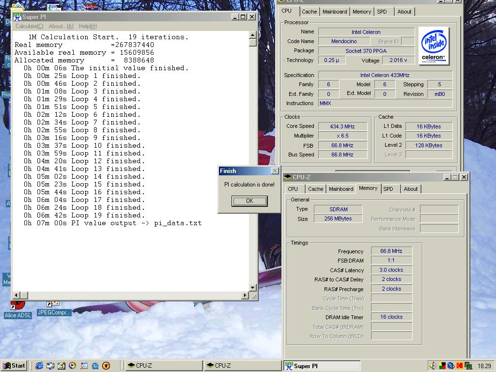Click the Intel Inside Celeron logo

point(434,46)
